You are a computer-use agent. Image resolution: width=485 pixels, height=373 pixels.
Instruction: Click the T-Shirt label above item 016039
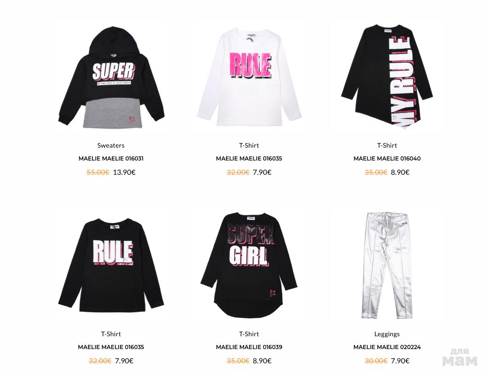[x=249, y=334]
